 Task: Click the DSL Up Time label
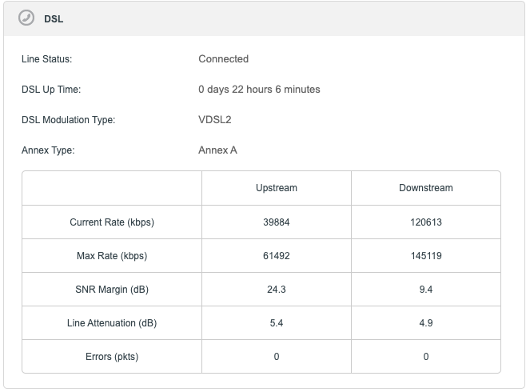pyautogui.click(x=51, y=90)
